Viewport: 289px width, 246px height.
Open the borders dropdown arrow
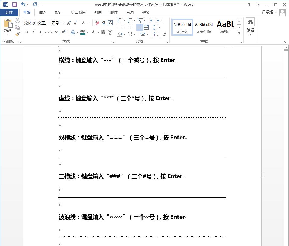coord(135,34)
